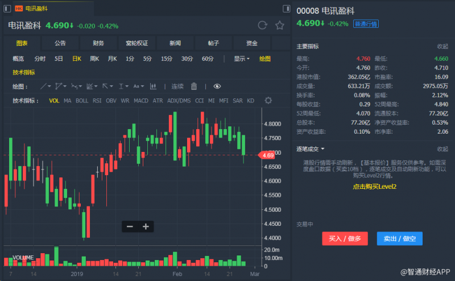Delete drawings with trash can icon

[x=194, y=86]
